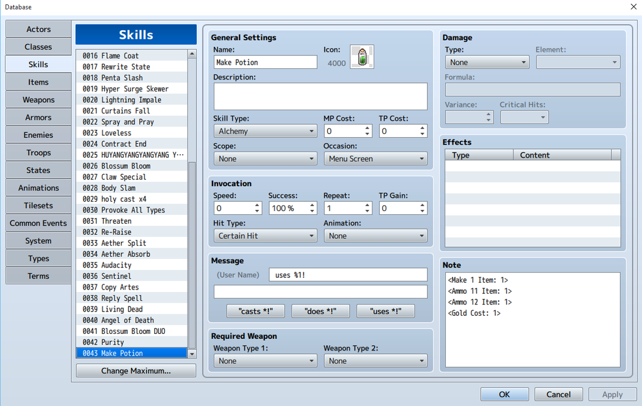This screenshot has height=406, width=642.
Task: Open the Damage Type dropdown
Action: [487, 62]
